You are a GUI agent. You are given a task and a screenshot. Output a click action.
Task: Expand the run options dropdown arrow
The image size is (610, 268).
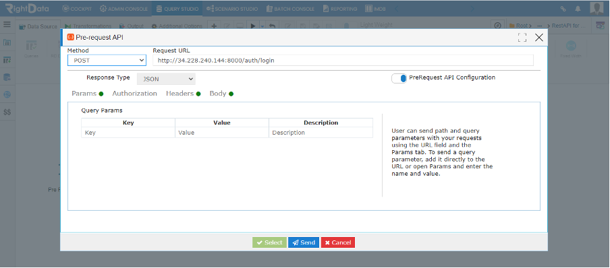(262, 26)
